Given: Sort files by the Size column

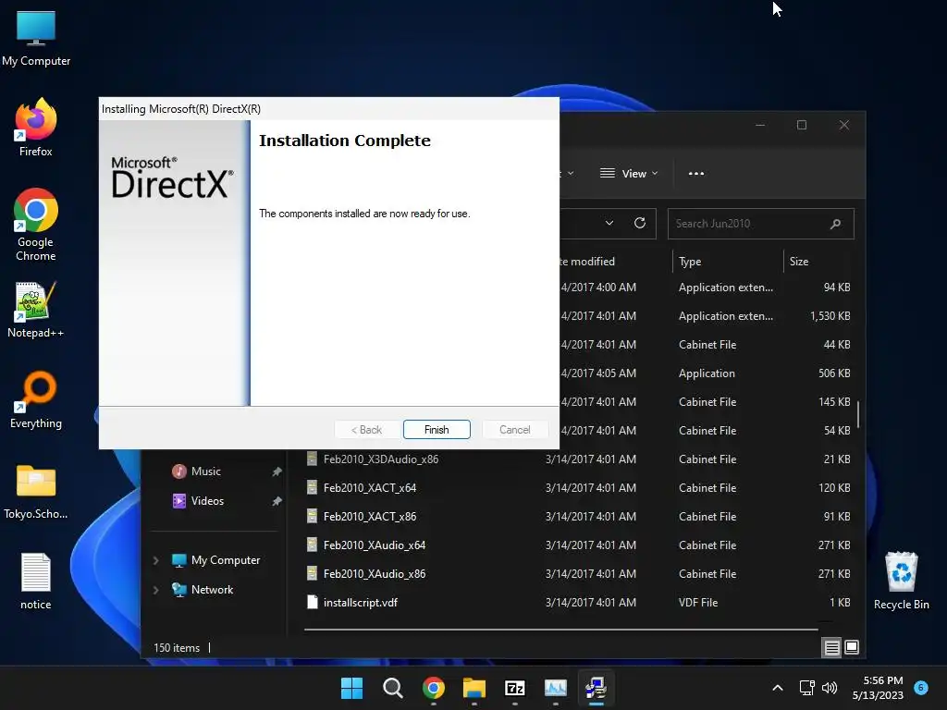Looking at the screenshot, I should [798, 262].
